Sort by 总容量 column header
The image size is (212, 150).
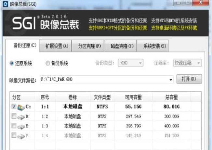172,97
